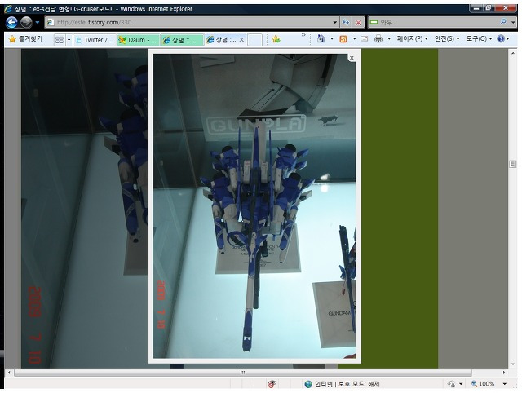
Task: Print the page with printer icon
Action: (x=378, y=38)
